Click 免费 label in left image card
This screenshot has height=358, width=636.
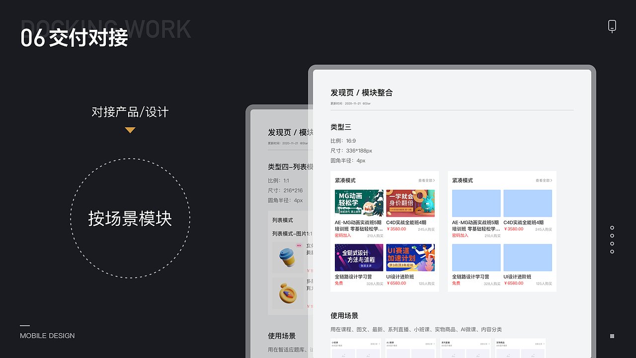(339, 283)
